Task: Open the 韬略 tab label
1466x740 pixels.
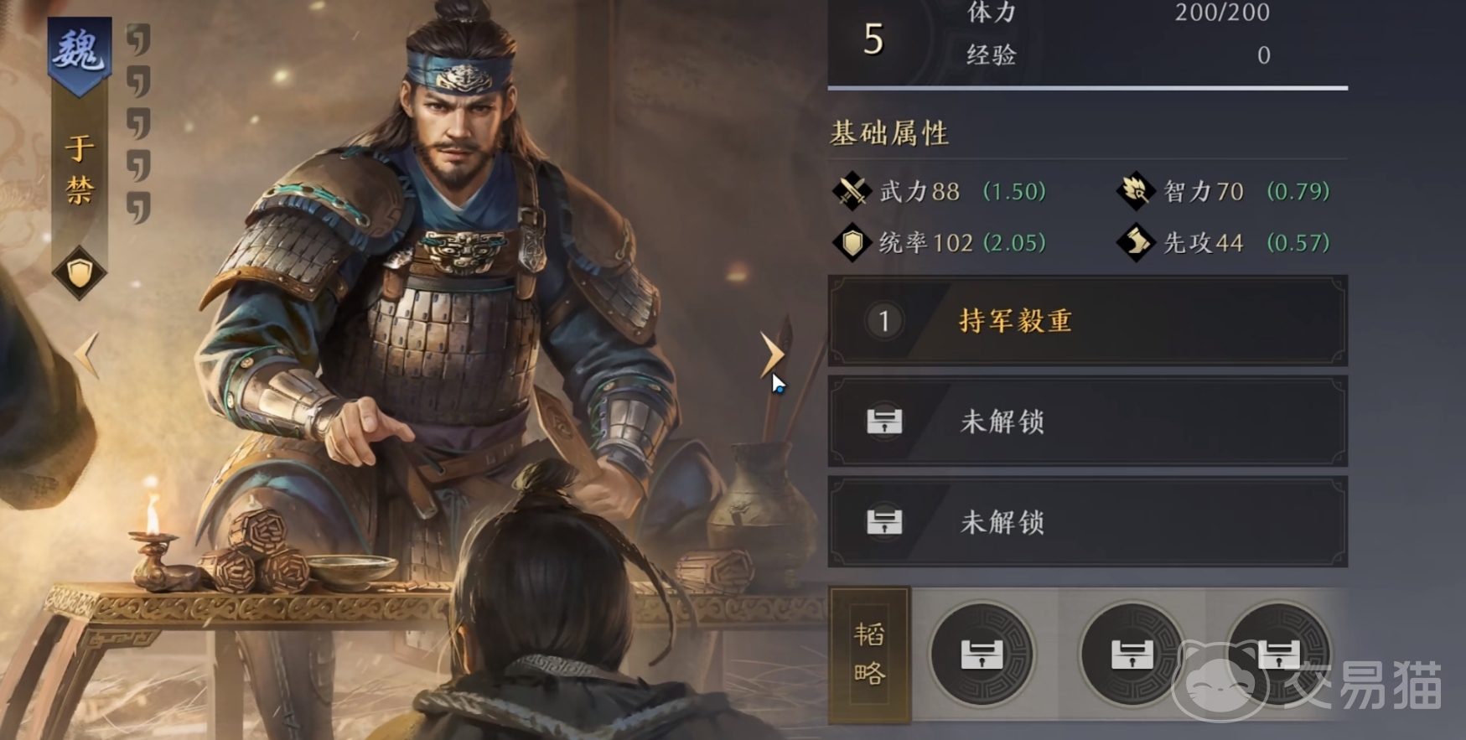Action: [x=869, y=655]
